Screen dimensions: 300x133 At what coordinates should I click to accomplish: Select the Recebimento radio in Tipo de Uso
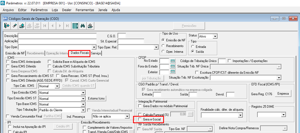(x=163, y=46)
